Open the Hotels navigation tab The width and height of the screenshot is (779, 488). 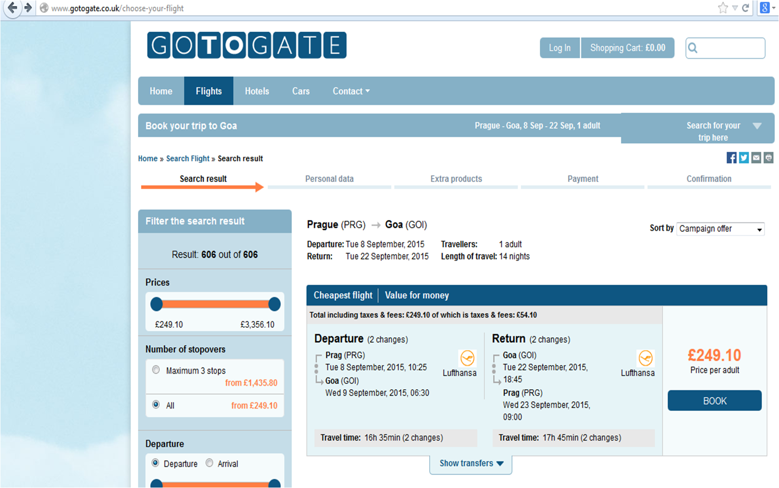257,91
